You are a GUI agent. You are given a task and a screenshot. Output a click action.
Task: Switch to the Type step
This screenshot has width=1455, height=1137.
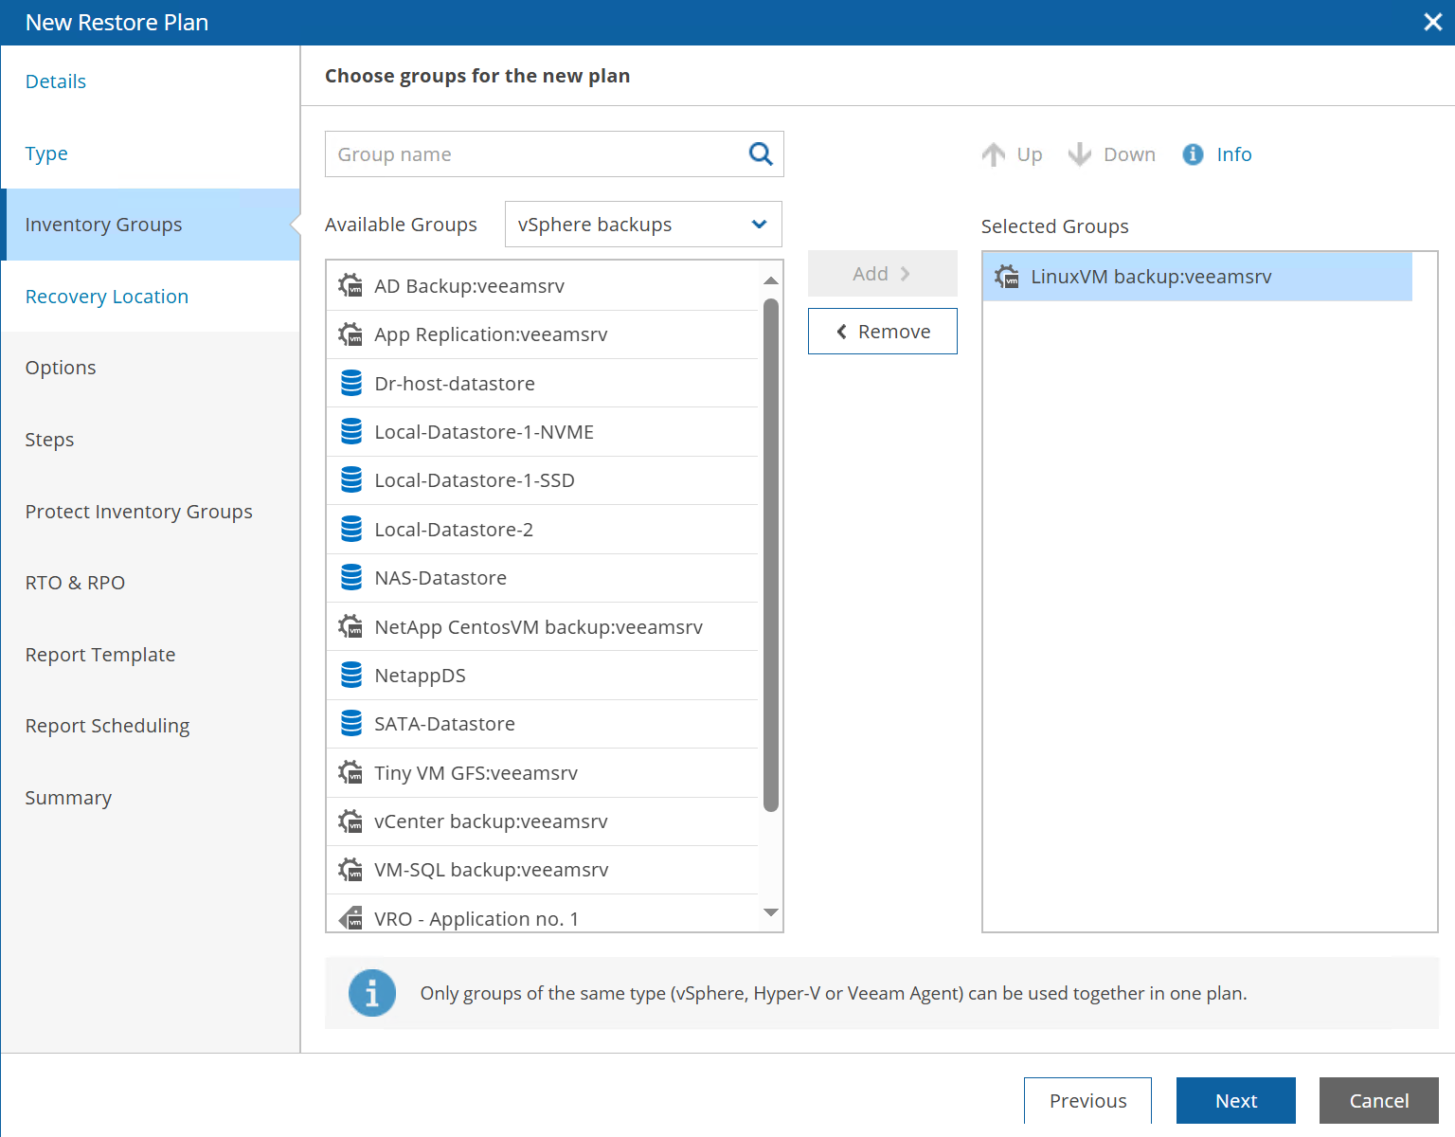(46, 153)
